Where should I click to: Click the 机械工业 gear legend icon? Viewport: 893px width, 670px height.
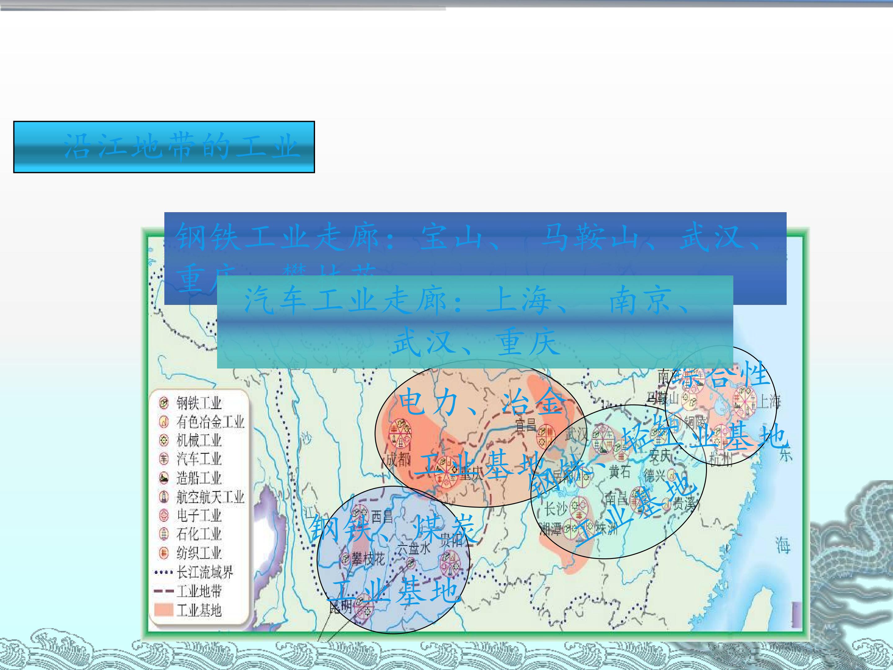click(163, 440)
